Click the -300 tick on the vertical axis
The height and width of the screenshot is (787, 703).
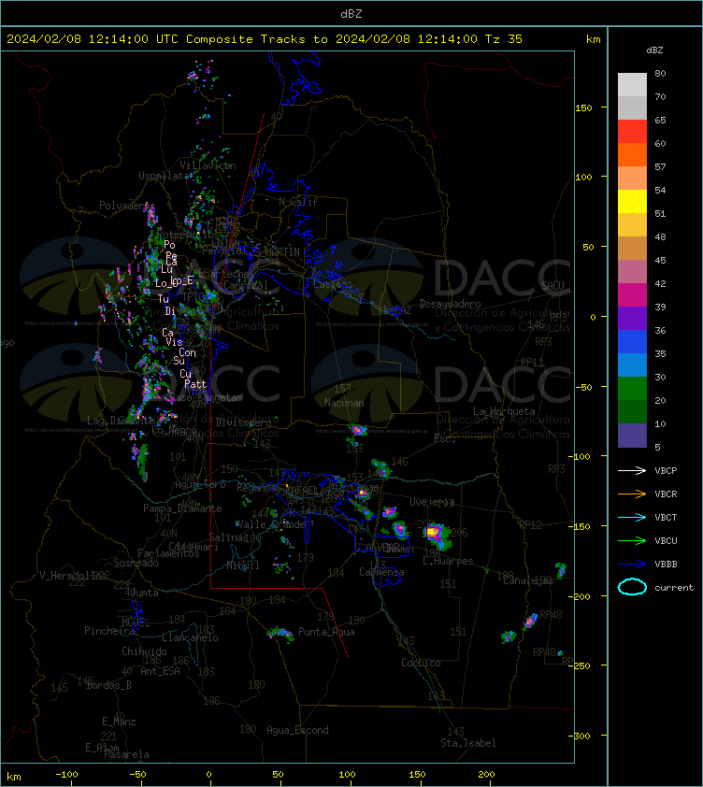pyautogui.click(x=580, y=736)
